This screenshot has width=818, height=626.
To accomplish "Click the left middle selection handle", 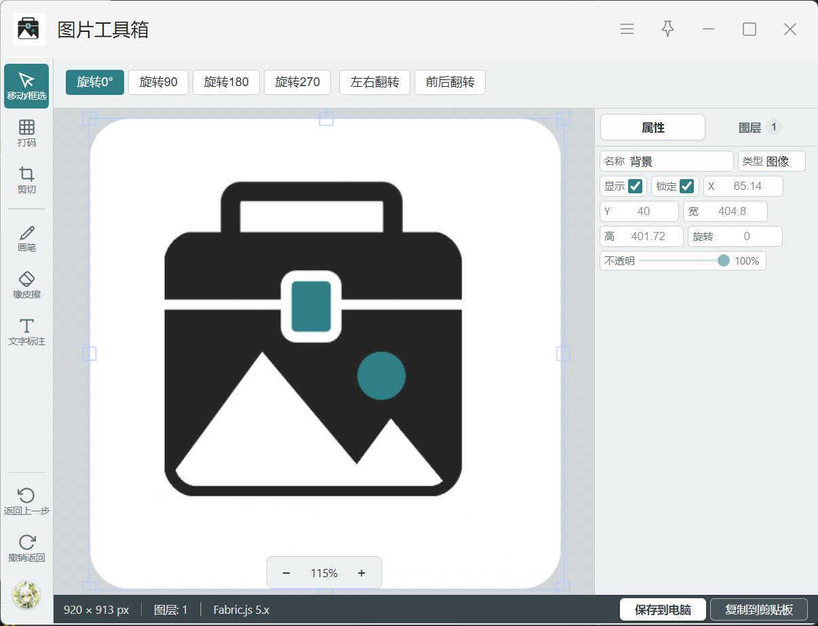I will pyautogui.click(x=90, y=353).
